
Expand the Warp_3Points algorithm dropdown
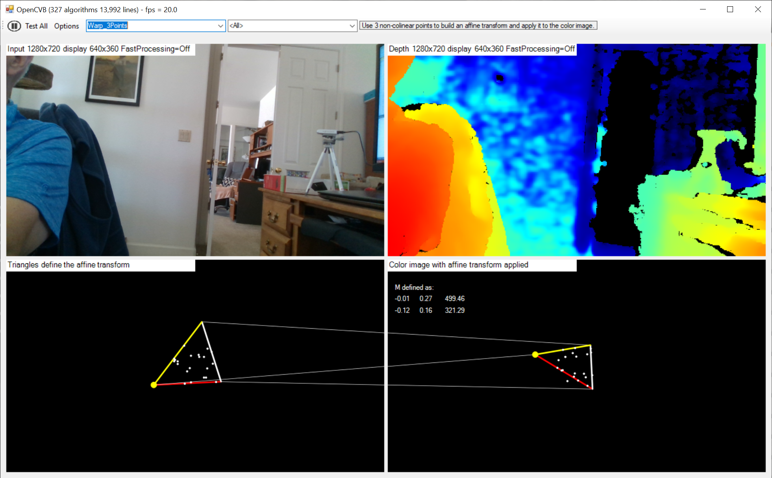coord(220,26)
